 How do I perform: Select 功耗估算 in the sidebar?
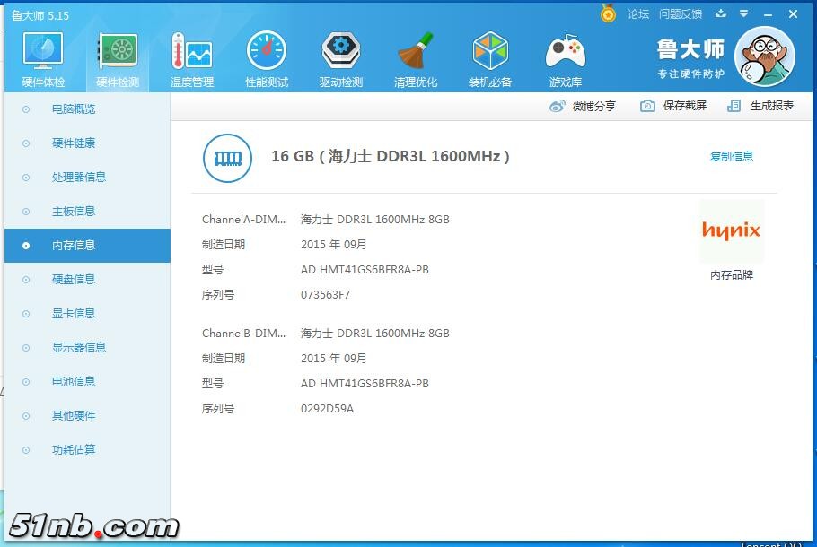(74, 450)
